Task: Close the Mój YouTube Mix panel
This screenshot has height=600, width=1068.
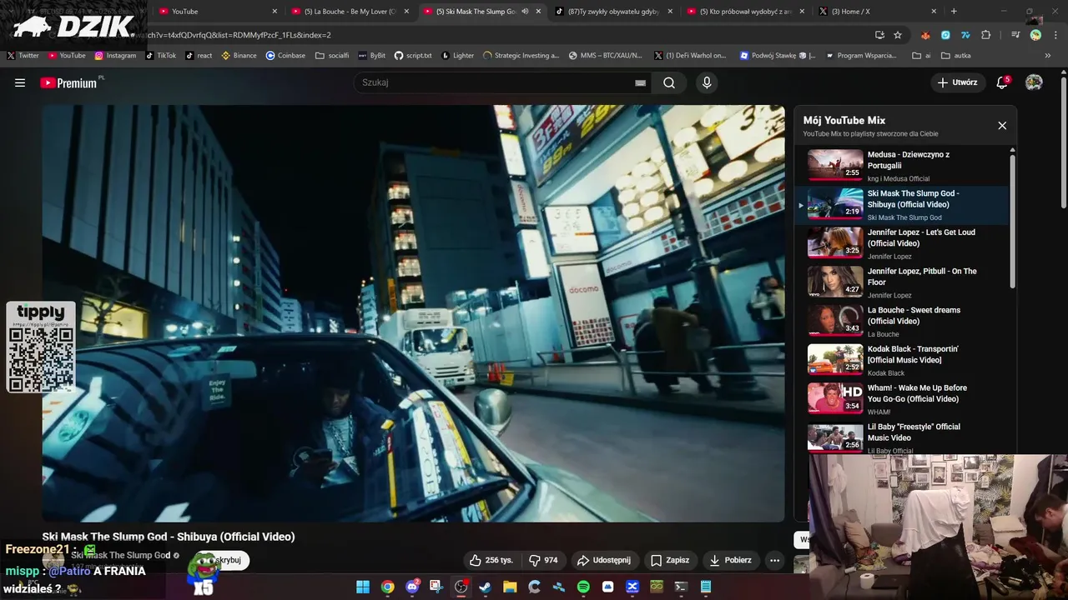Action: [x=1002, y=126]
